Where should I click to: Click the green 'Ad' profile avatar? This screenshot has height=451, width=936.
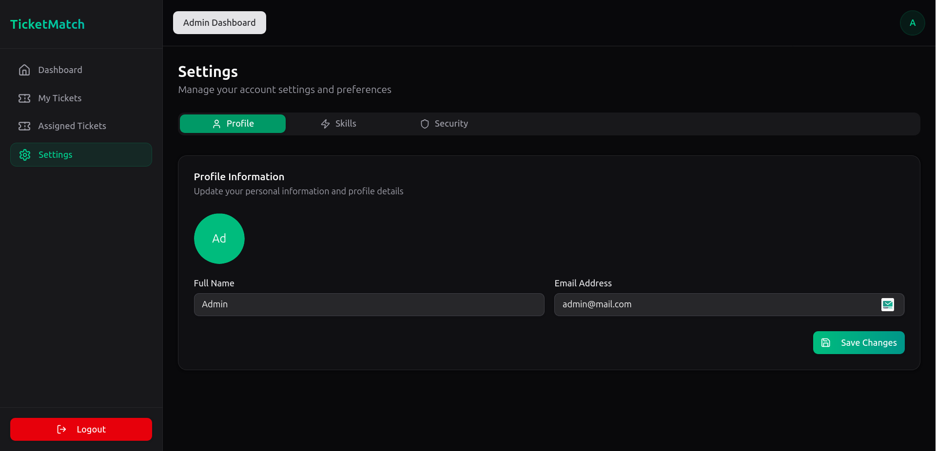click(x=219, y=239)
